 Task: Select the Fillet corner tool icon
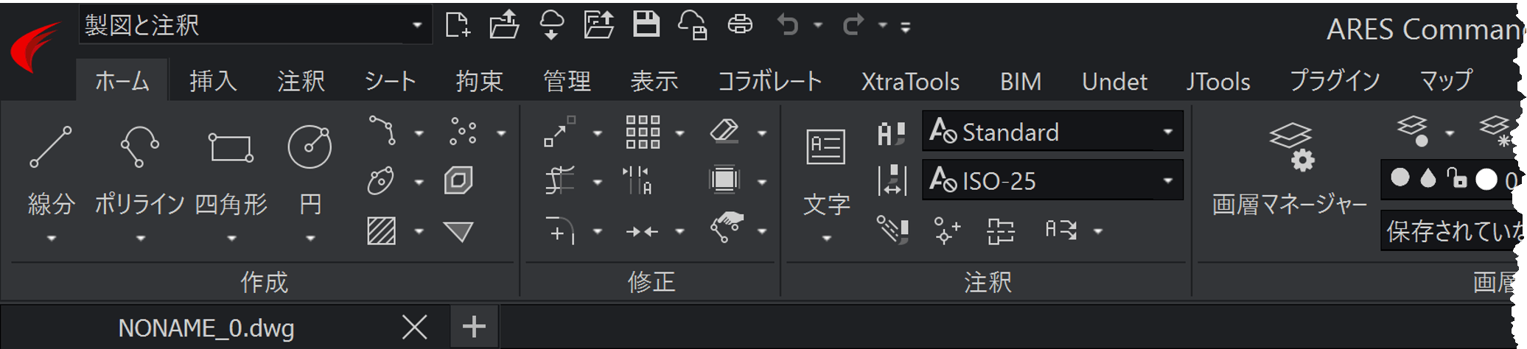coord(560,230)
